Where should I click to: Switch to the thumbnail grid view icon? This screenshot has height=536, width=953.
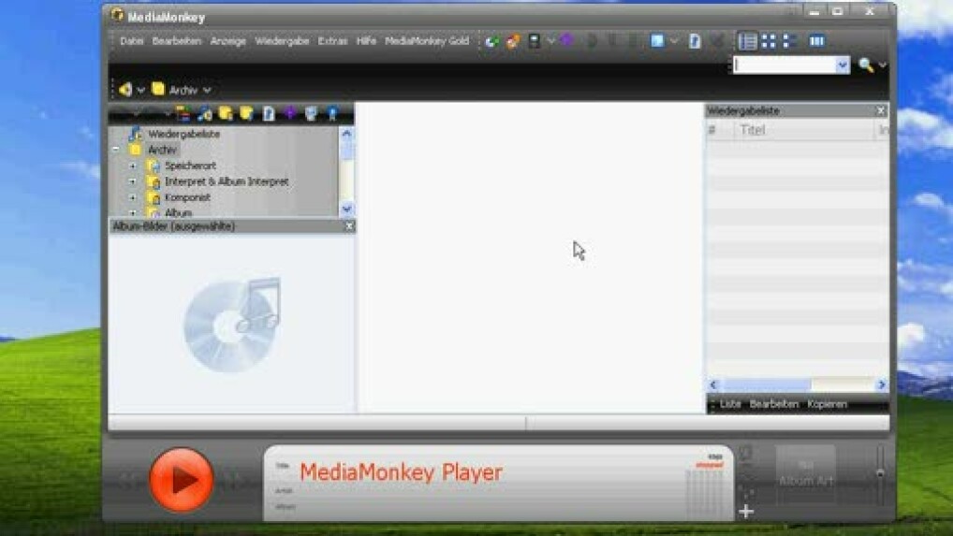pos(769,41)
